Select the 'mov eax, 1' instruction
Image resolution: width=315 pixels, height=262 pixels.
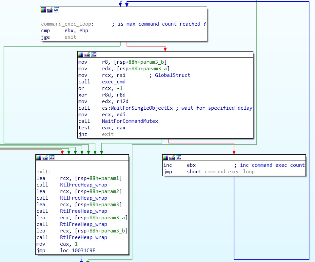57,244
